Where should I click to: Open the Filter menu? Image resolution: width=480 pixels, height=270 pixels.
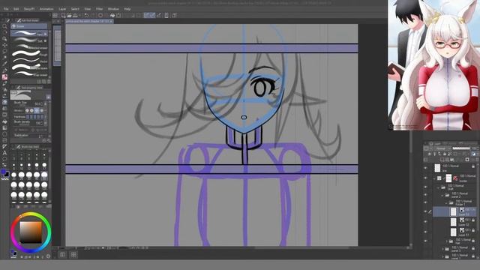point(100,9)
